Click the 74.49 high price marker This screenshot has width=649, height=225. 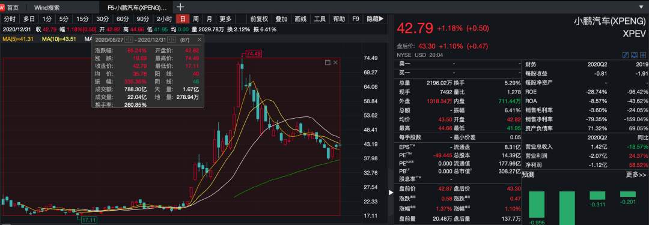pos(254,54)
